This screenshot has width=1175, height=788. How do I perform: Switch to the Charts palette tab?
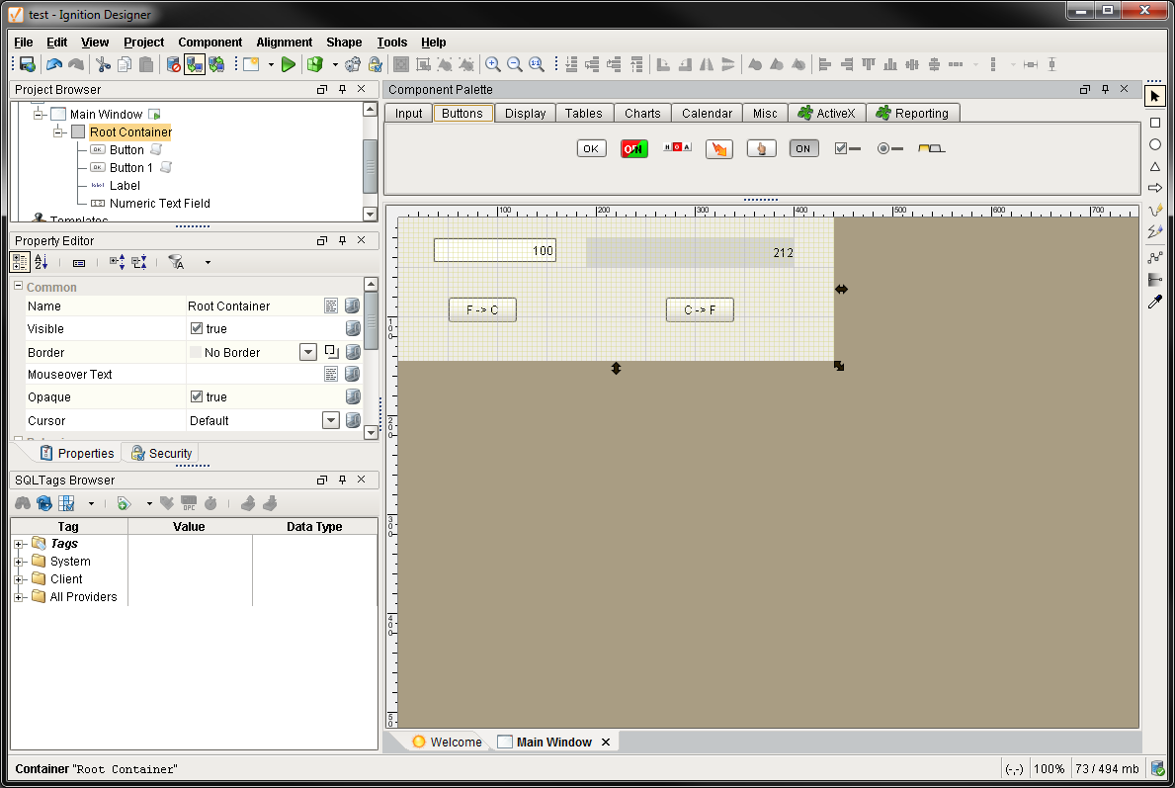click(x=642, y=114)
